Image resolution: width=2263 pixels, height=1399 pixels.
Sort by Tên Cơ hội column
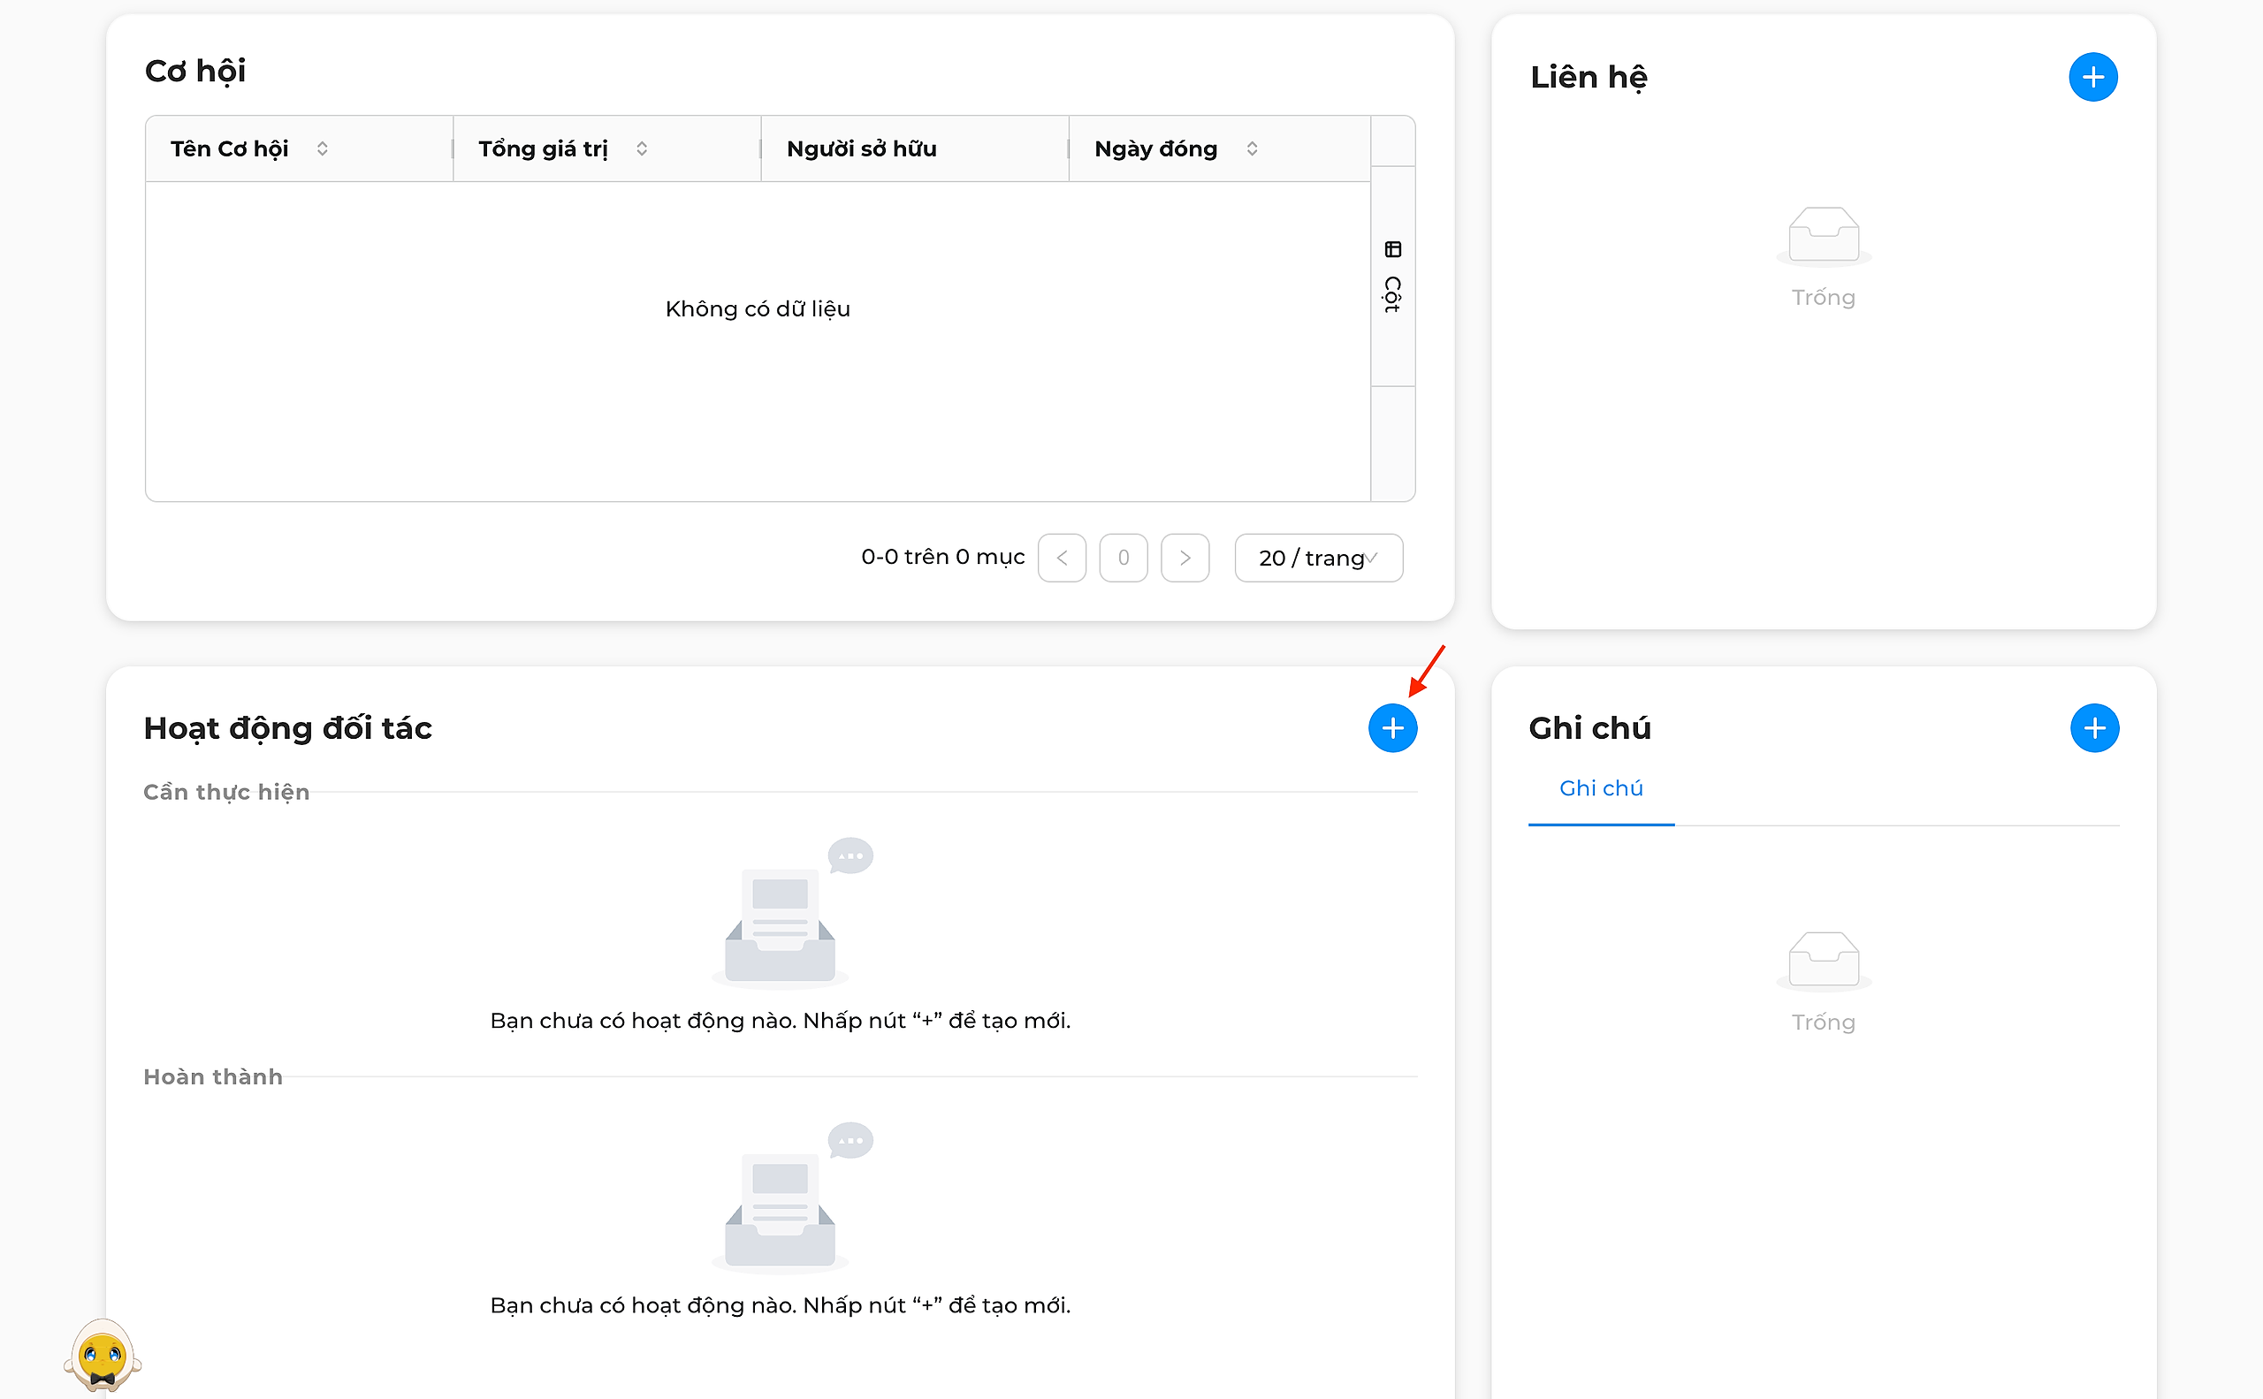[x=322, y=149]
